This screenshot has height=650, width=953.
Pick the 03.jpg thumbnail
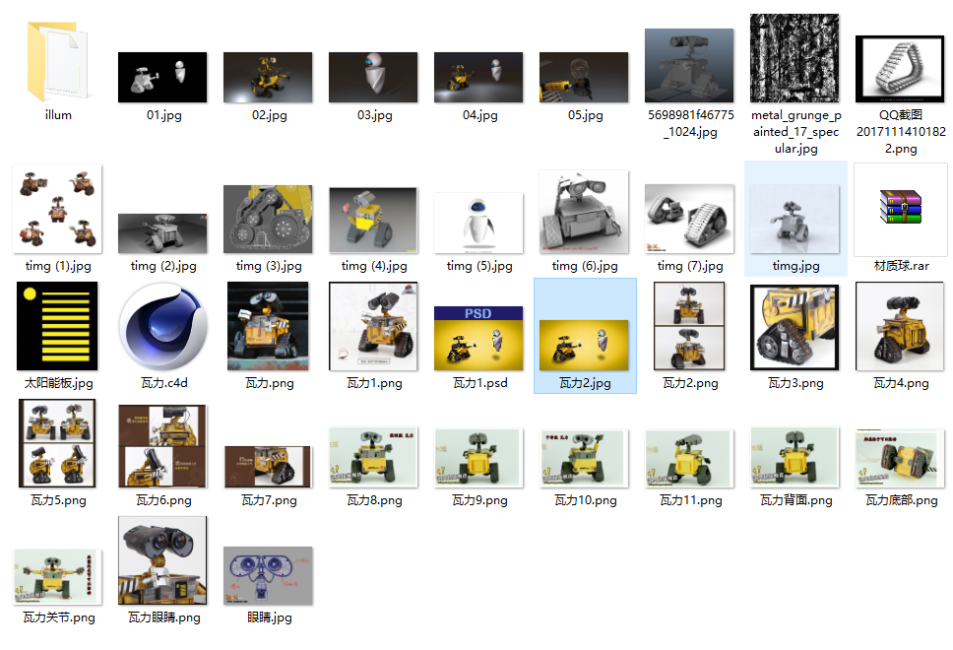pos(373,77)
